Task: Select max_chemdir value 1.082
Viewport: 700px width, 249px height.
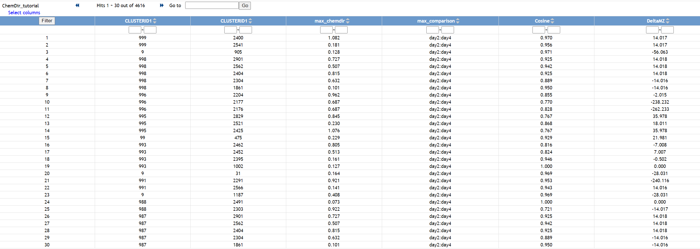Action: pyautogui.click(x=334, y=38)
